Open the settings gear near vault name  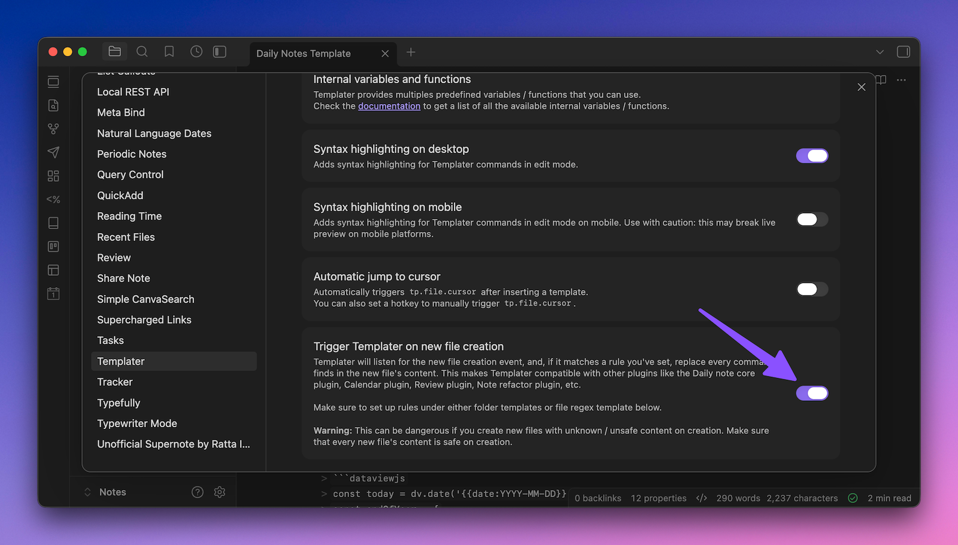[220, 492]
